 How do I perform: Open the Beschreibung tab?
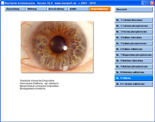click(x=57, y=9)
